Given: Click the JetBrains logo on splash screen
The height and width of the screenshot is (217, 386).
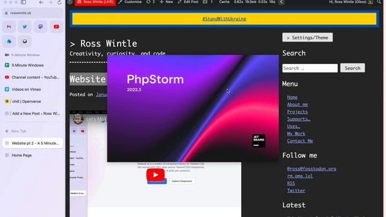Looking at the screenshot, I should [259, 140].
